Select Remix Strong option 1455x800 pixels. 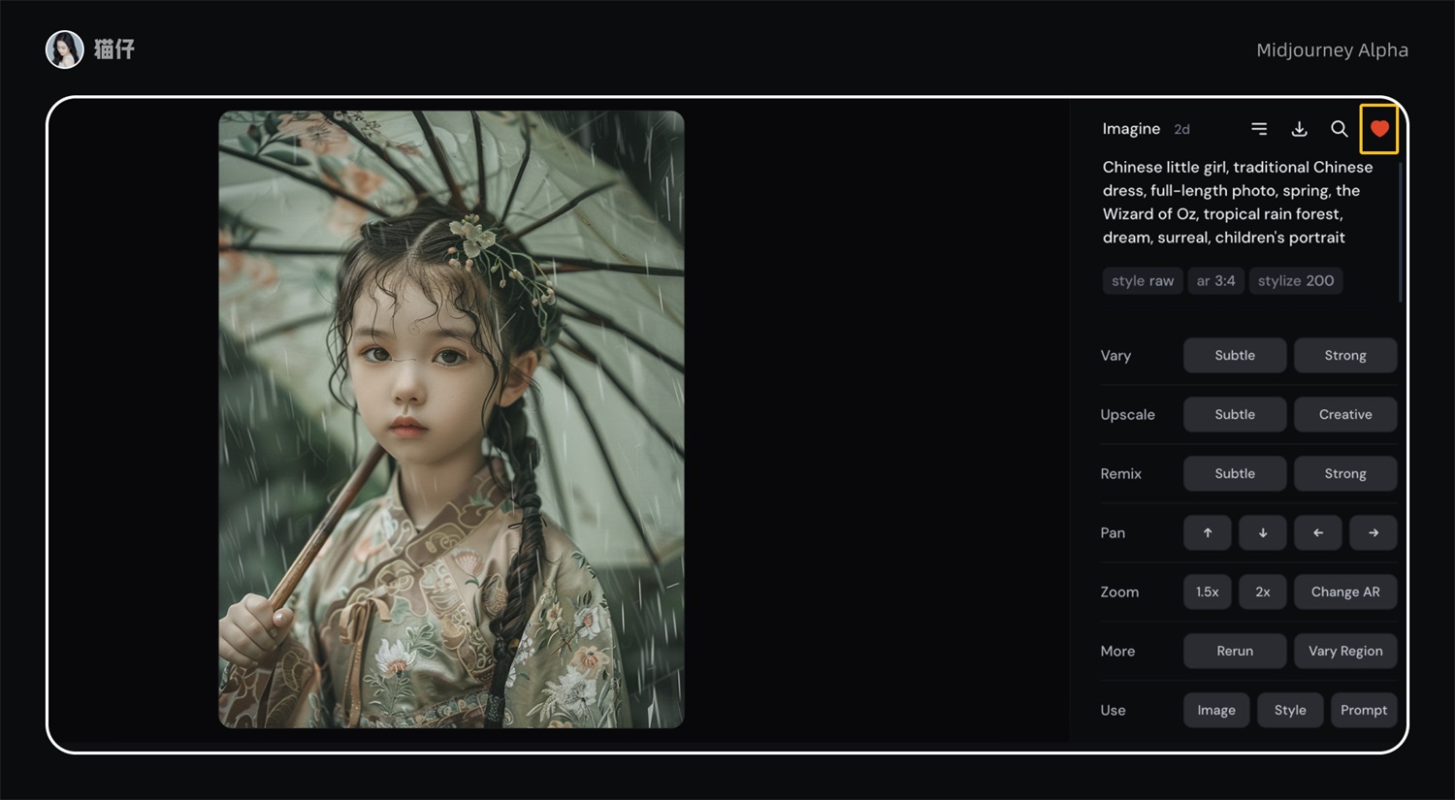[x=1344, y=473]
